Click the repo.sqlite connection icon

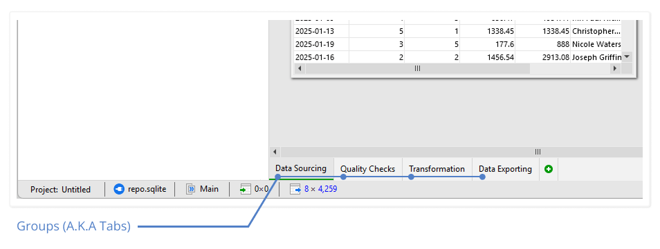[119, 190]
